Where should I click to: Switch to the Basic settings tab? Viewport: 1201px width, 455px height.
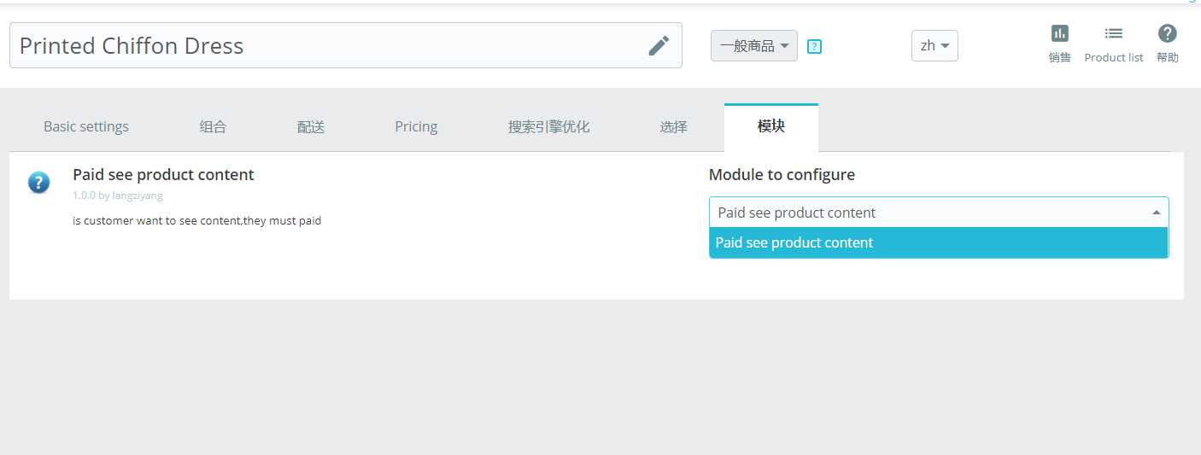coord(86,126)
